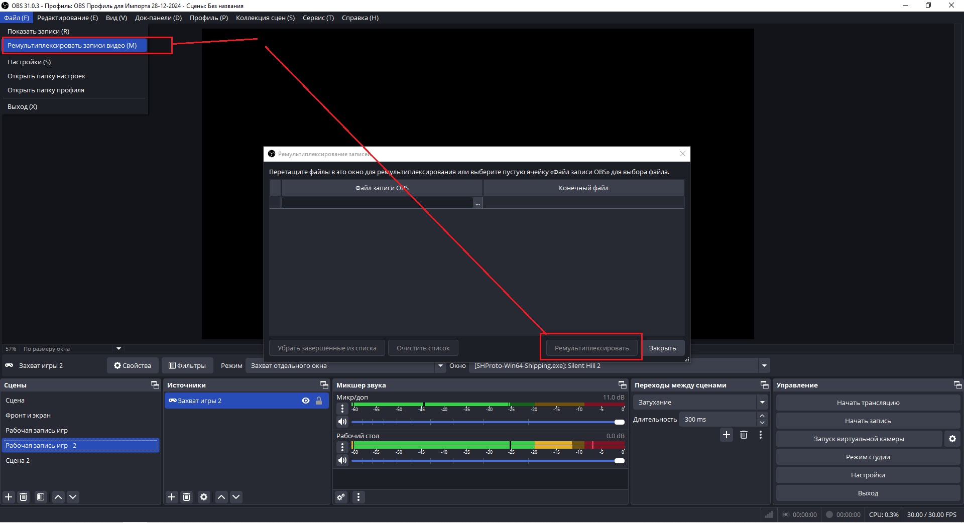
Task: Open Микр/доп options three-dots icon
Action: click(x=342, y=409)
